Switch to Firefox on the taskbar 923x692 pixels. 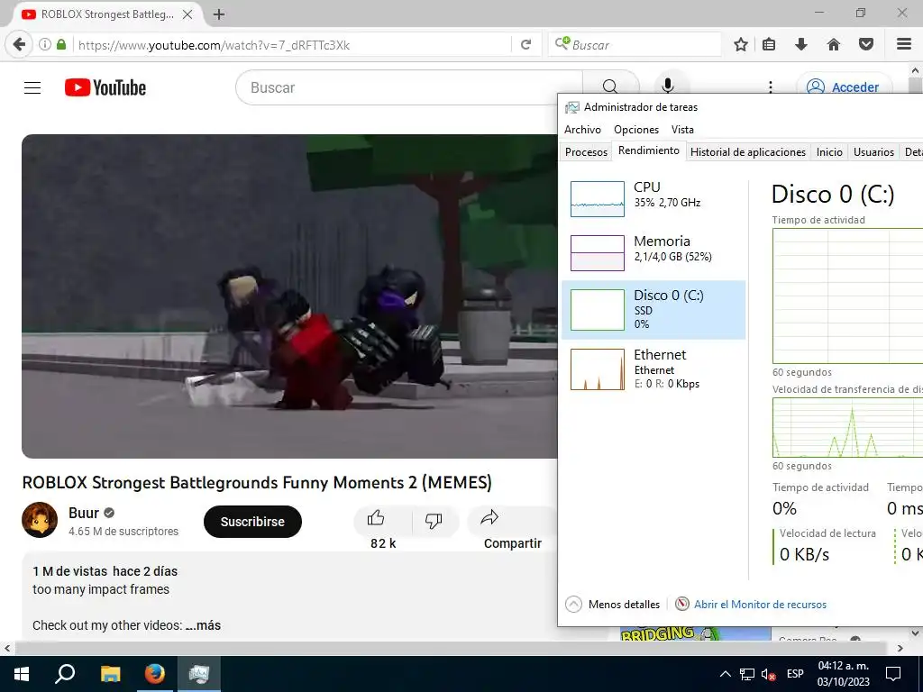tap(155, 674)
